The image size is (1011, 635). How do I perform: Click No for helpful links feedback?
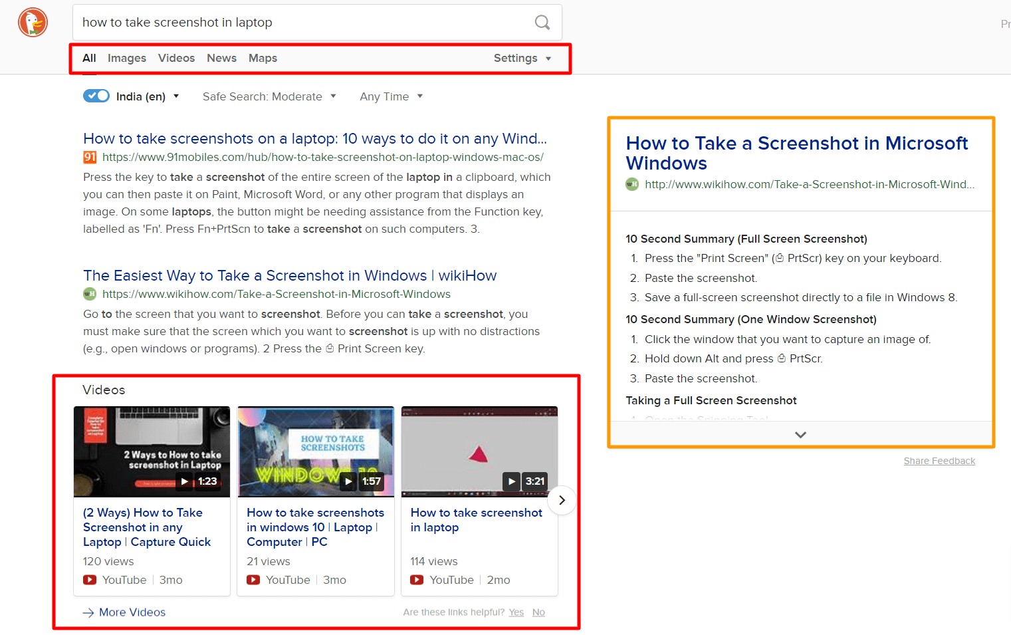(538, 612)
